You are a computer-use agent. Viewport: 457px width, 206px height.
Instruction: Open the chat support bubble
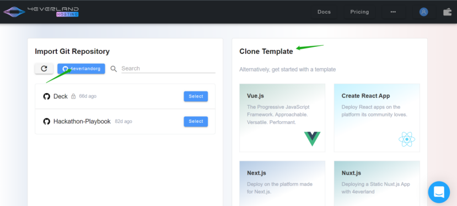point(439,192)
